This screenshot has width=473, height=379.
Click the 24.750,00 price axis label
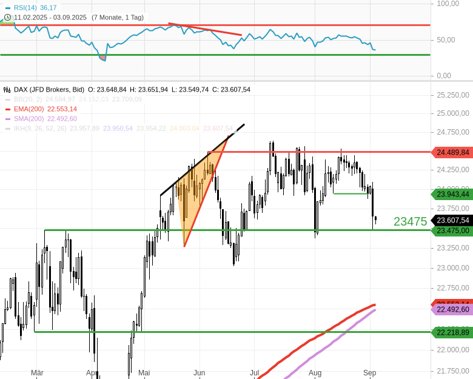pyautogui.click(x=453, y=132)
